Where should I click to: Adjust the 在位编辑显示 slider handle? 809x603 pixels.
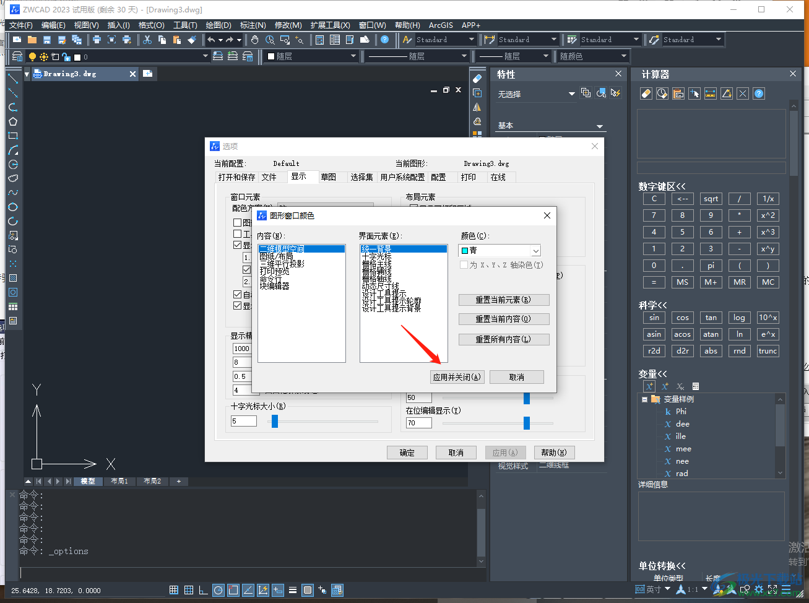(x=527, y=423)
